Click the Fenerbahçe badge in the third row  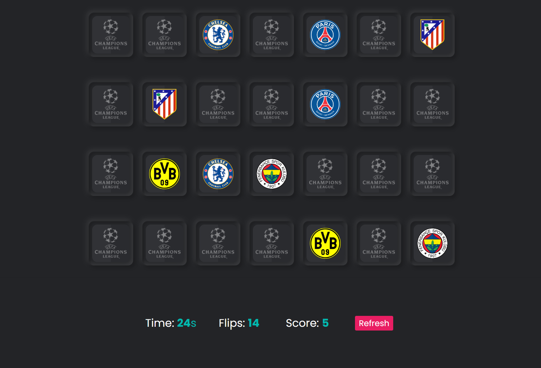271,174
